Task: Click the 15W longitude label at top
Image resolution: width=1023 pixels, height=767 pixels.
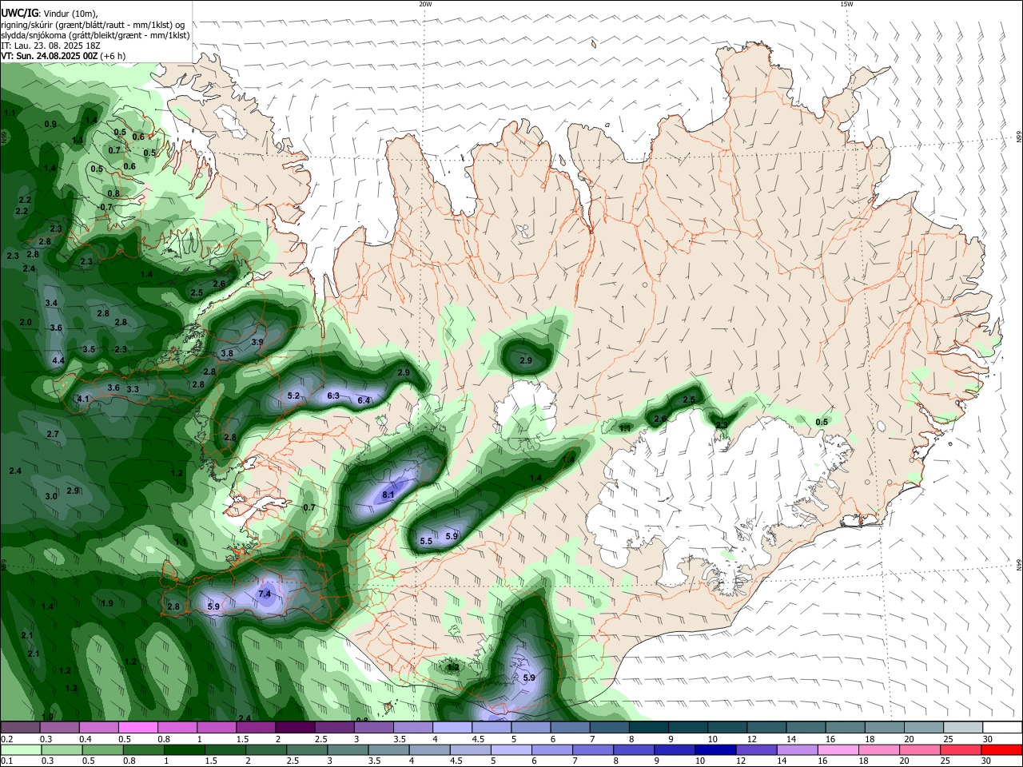Action: pyautogui.click(x=846, y=4)
